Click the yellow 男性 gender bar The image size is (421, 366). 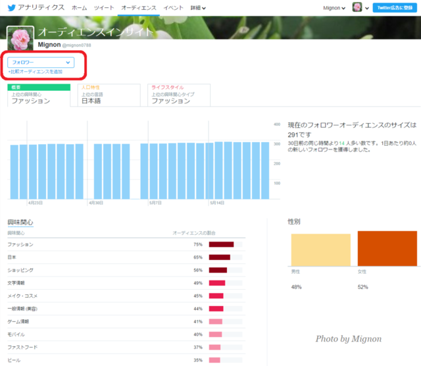click(320, 250)
